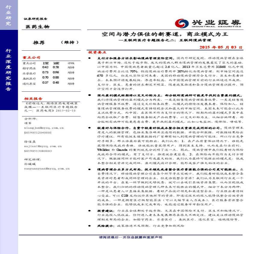Click the Welldoc 和 Omada text

[112, 150]
